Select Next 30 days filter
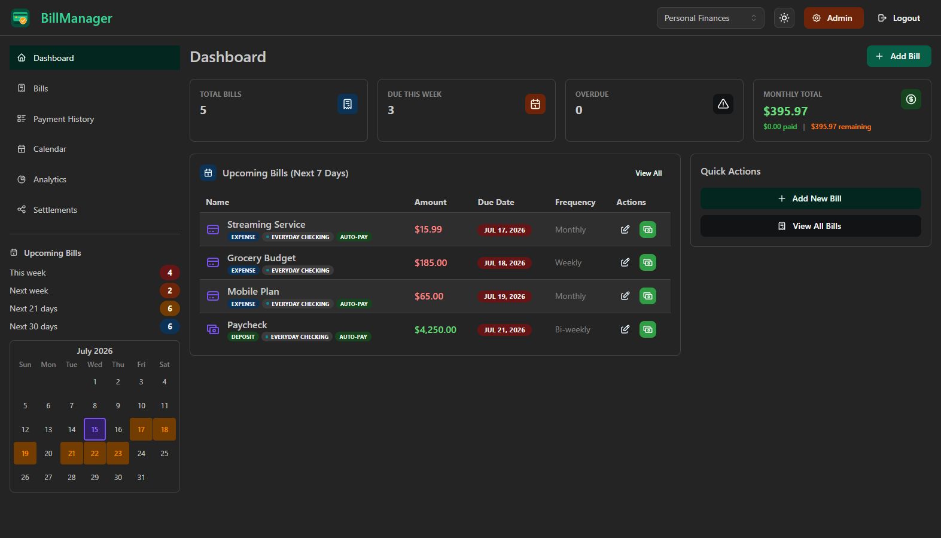Viewport: 941px width, 538px height. tap(95, 326)
